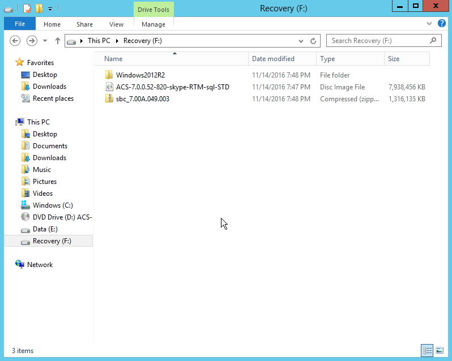The height and width of the screenshot is (361, 452).
Task: Open the Documents folder in sidebar
Action: (50, 146)
